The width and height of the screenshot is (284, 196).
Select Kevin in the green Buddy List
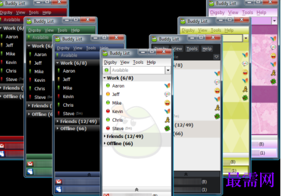40,80
